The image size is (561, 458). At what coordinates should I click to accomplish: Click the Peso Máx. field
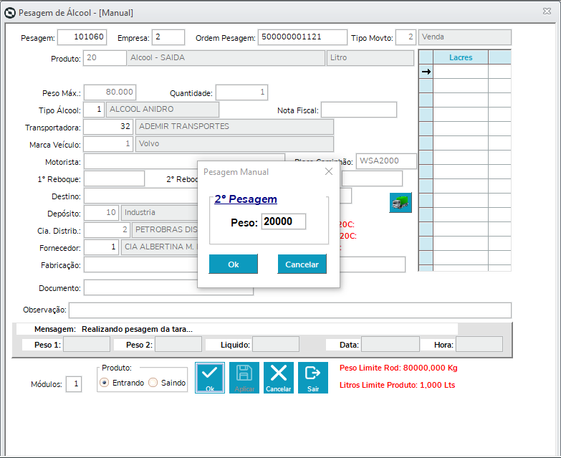coord(110,92)
